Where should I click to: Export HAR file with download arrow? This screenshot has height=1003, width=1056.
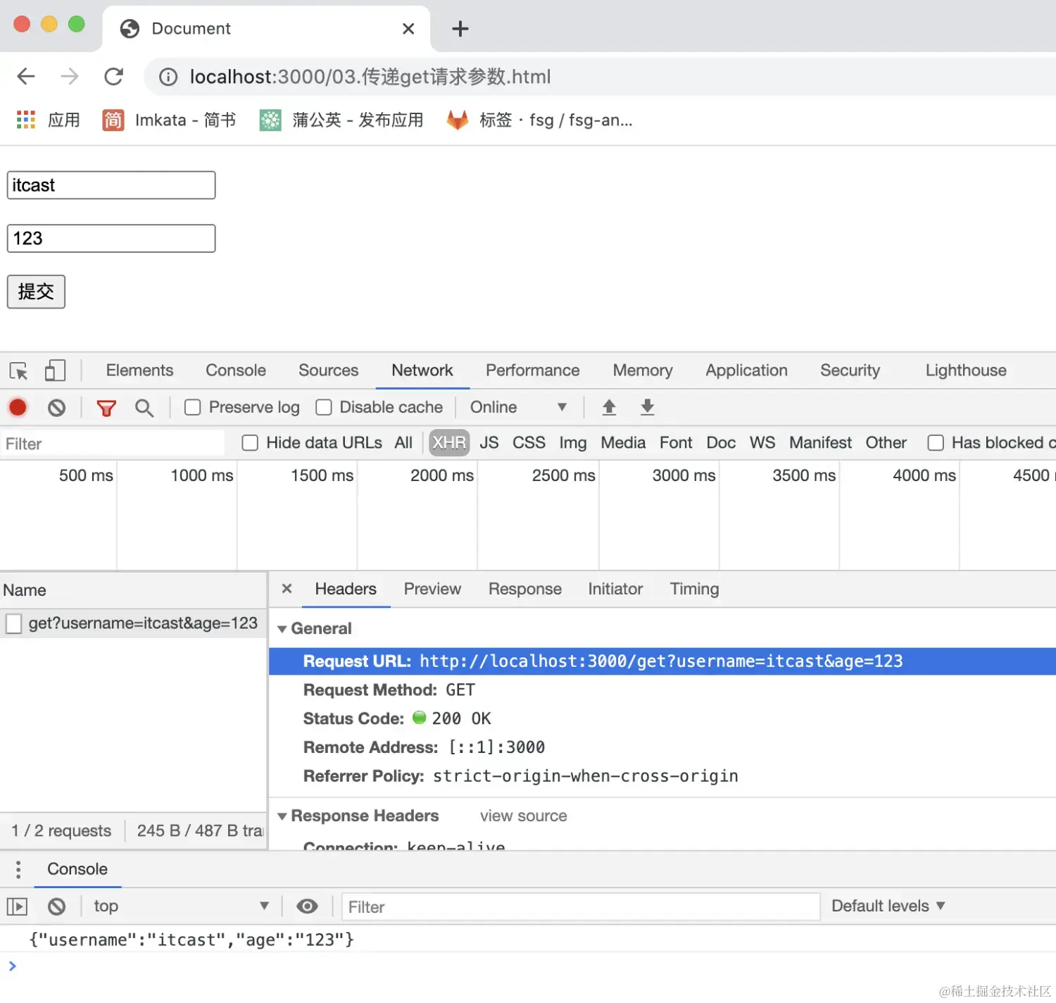(x=648, y=407)
